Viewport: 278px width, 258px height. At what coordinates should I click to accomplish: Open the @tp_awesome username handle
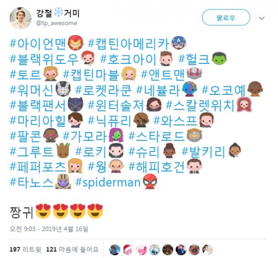pyautogui.click(x=57, y=23)
